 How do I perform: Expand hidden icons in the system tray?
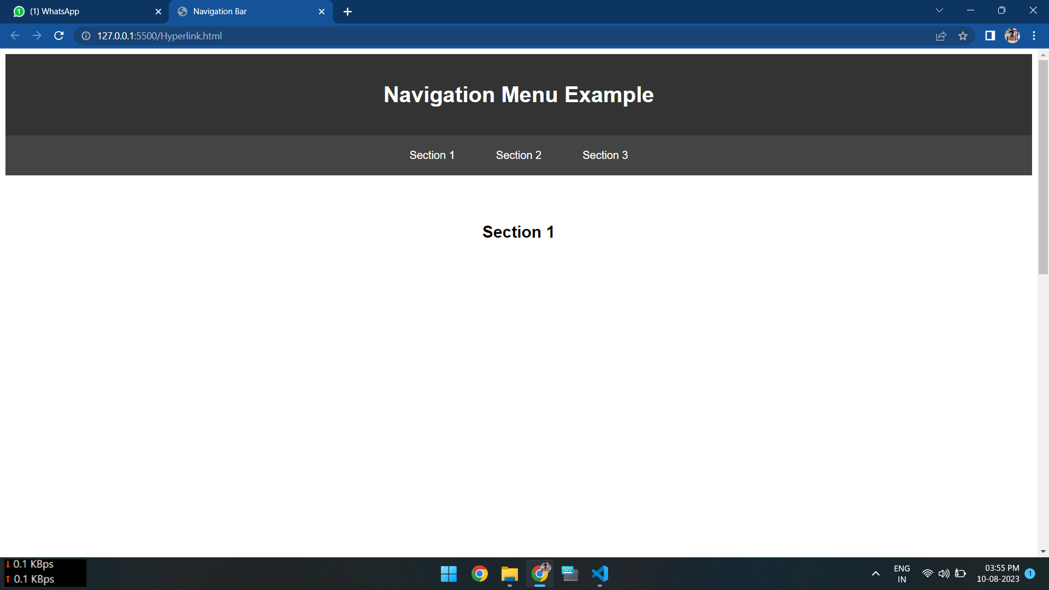875,574
